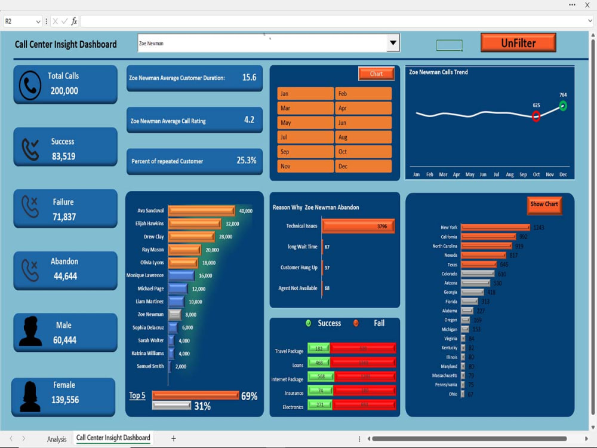Click the Male silhouette icon
This screenshot has height=448, width=597.
click(30, 331)
